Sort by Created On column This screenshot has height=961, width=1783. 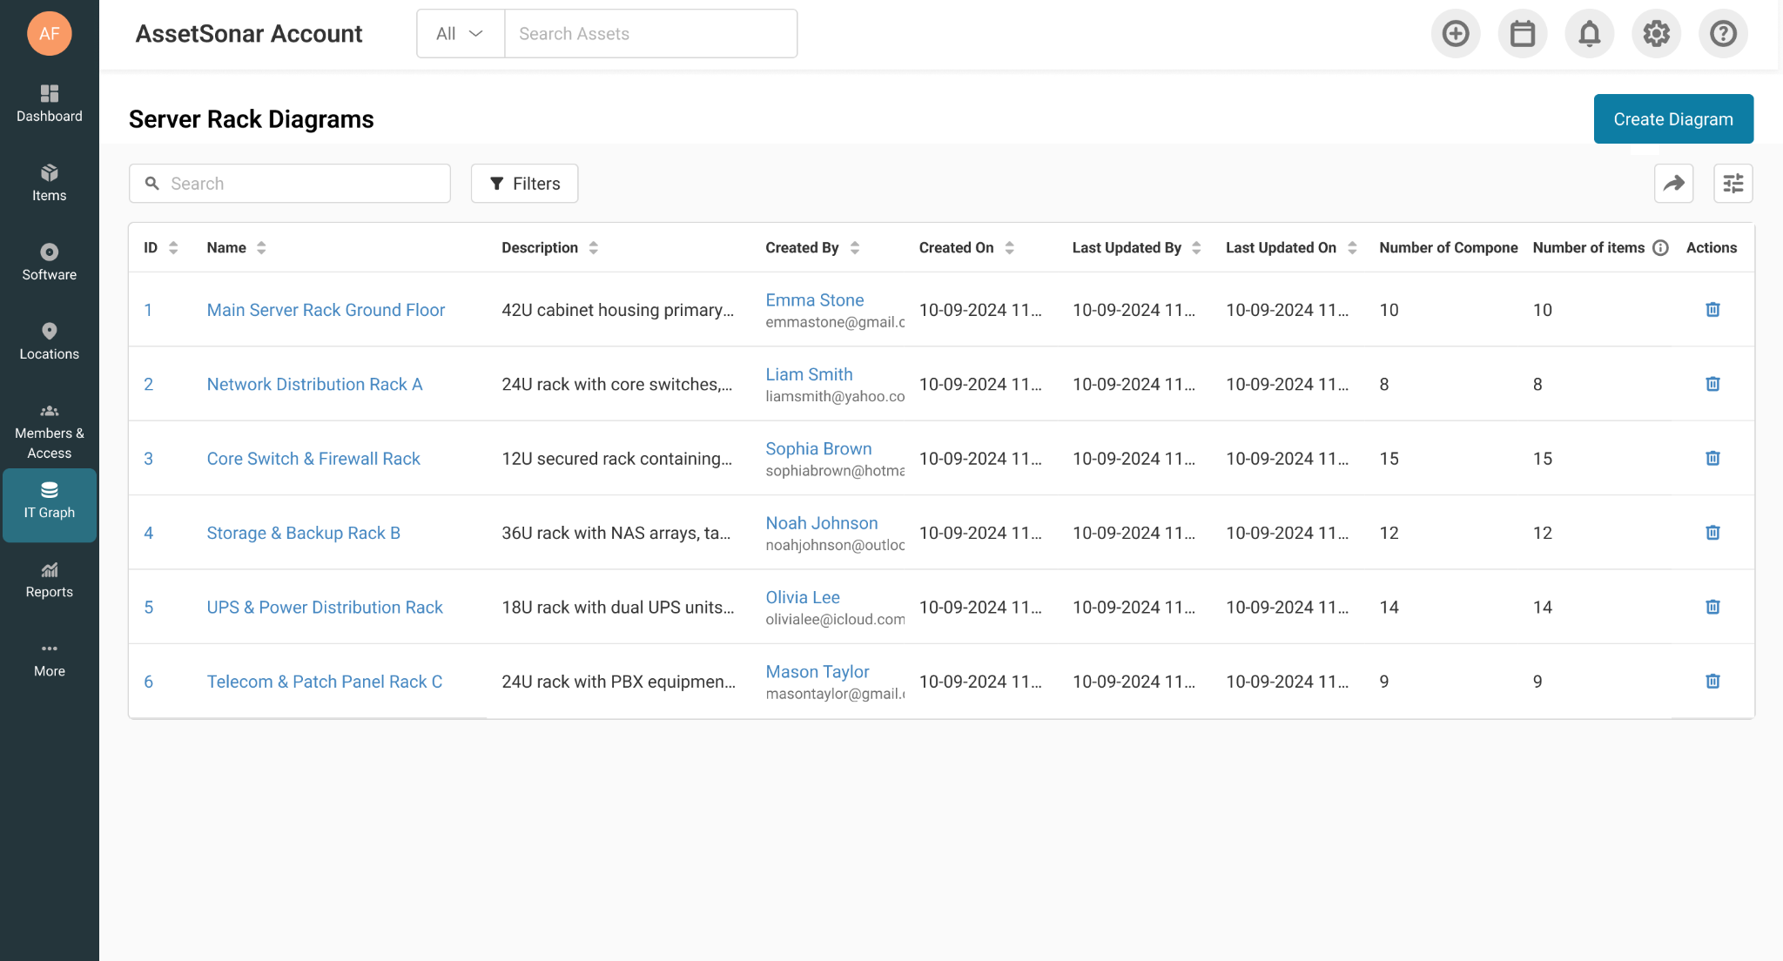(1009, 248)
